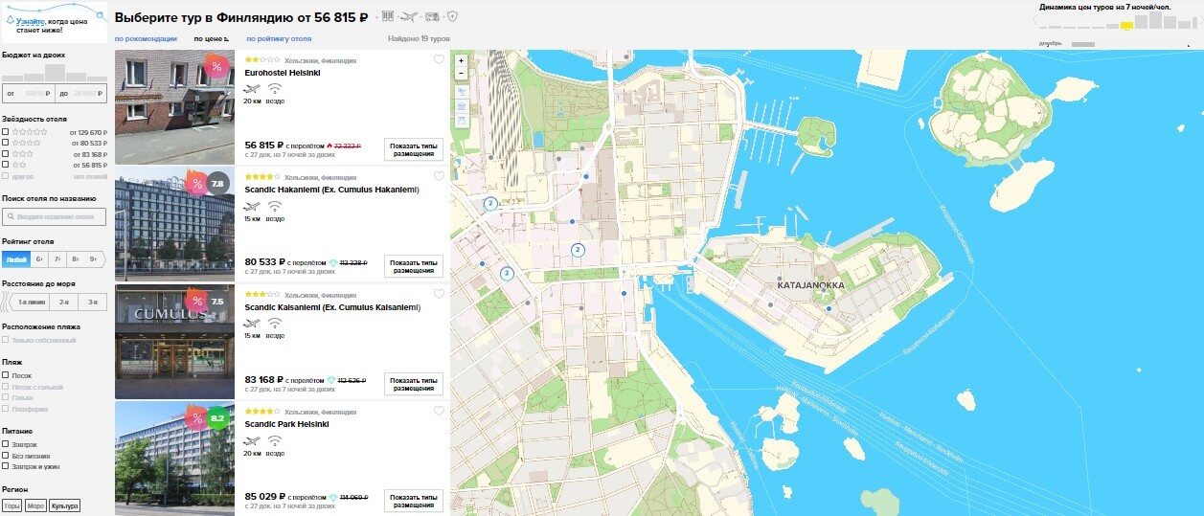The height and width of the screenshot is (516, 1204).
Task: Click the flight icon in tour header
Action: point(409,16)
